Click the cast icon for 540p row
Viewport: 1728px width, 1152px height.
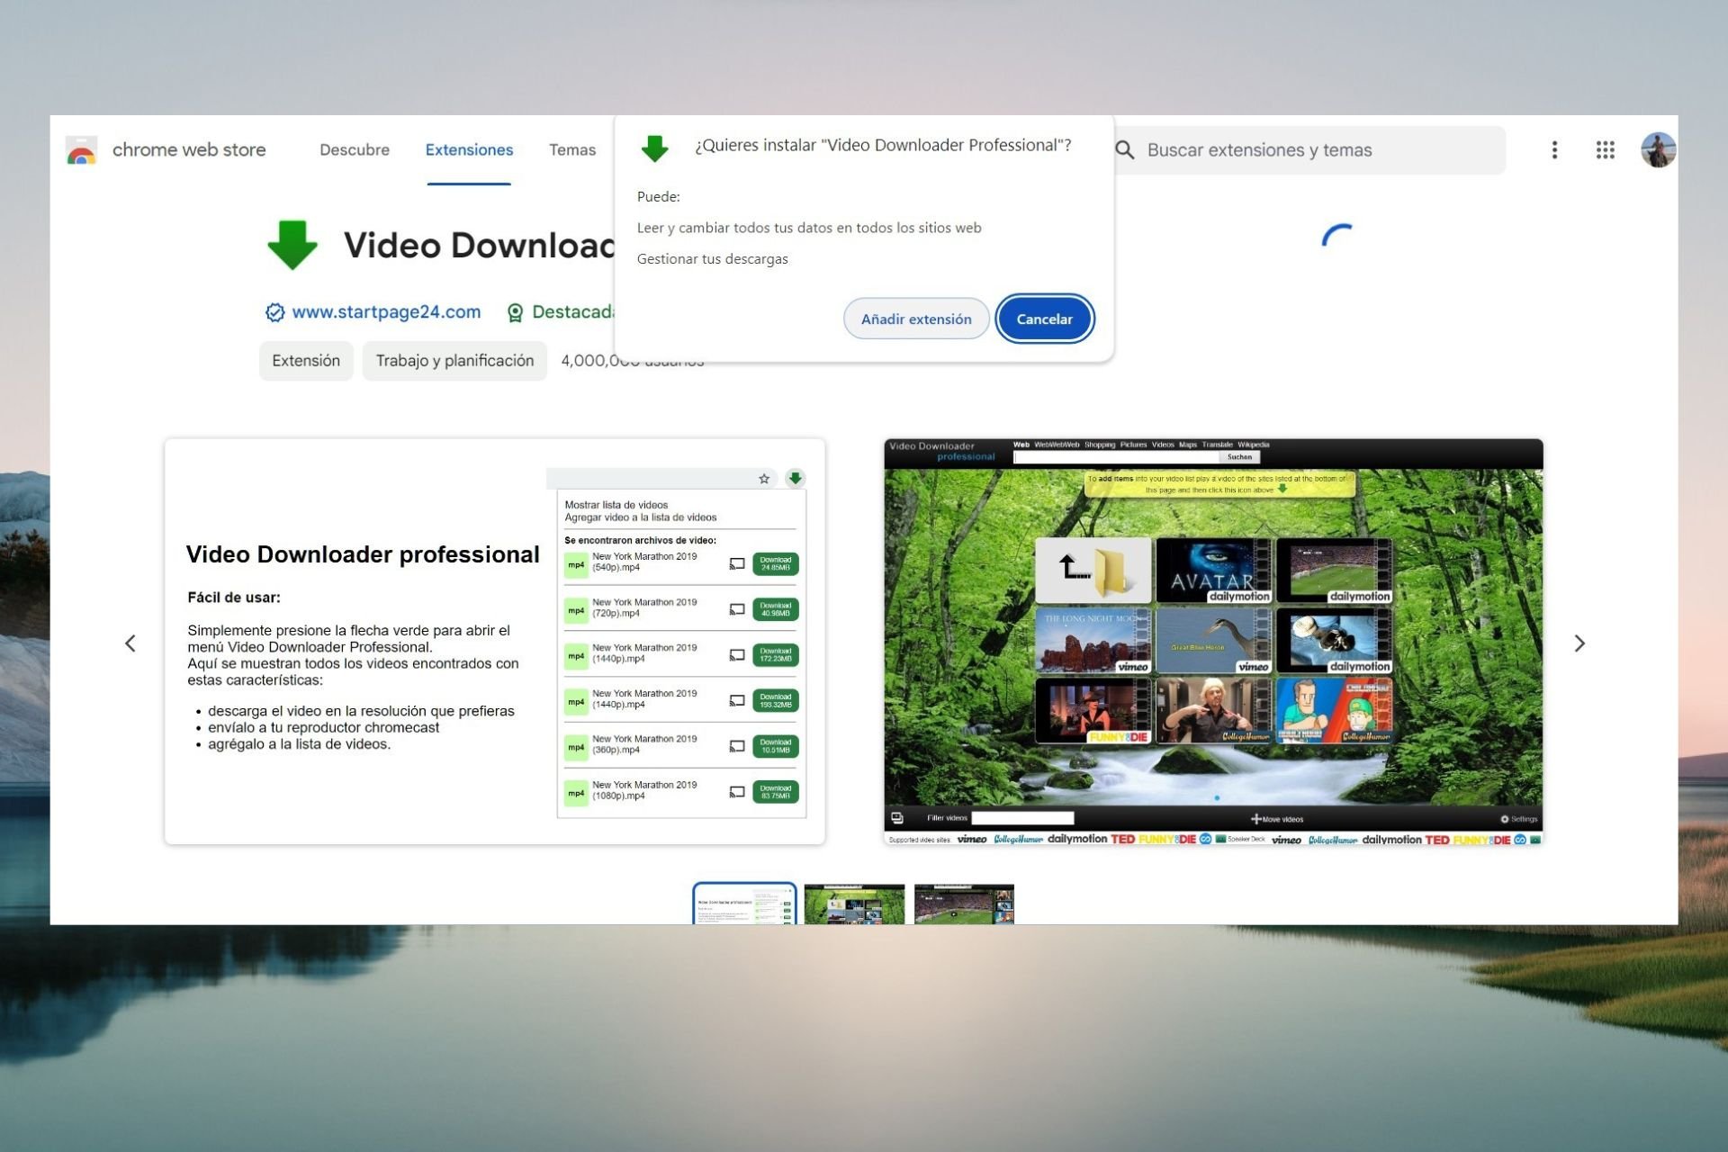coord(737,563)
